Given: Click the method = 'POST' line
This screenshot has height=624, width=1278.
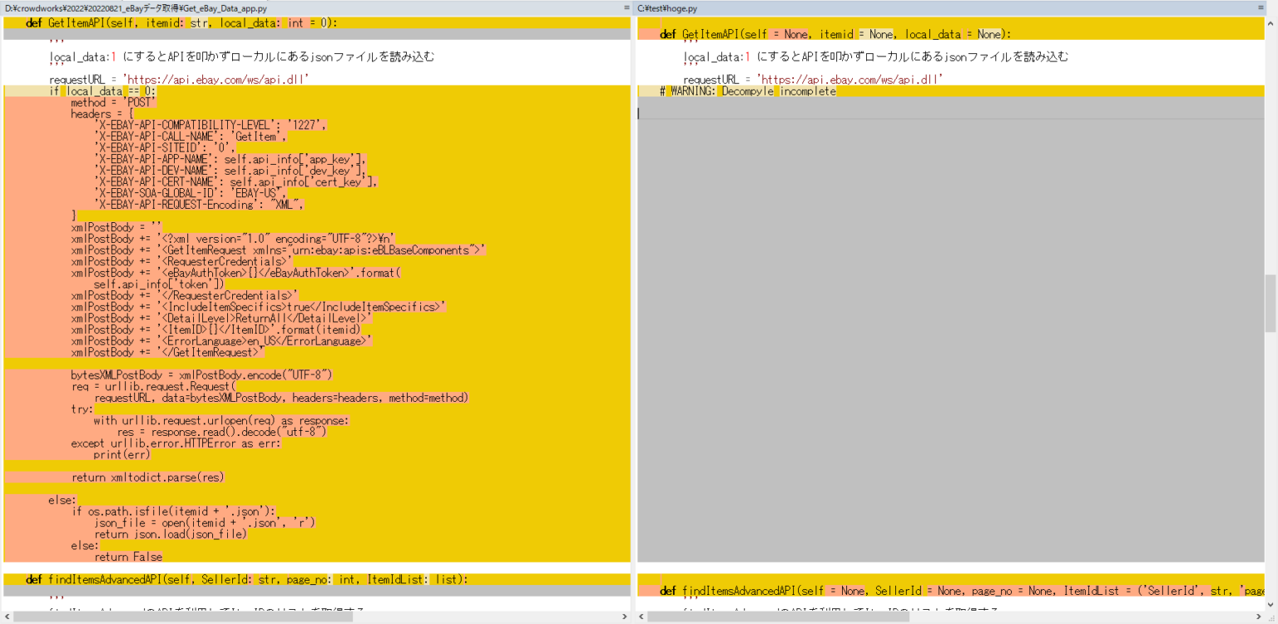Looking at the screenshot, I should (x=108, y=102).
